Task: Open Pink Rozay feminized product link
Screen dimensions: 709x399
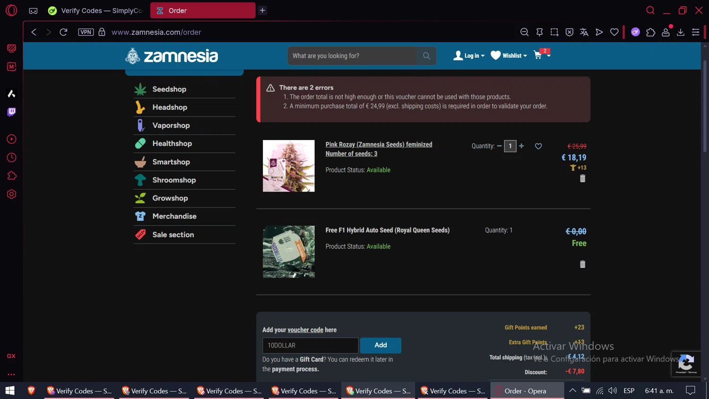Action: point(379,149)
